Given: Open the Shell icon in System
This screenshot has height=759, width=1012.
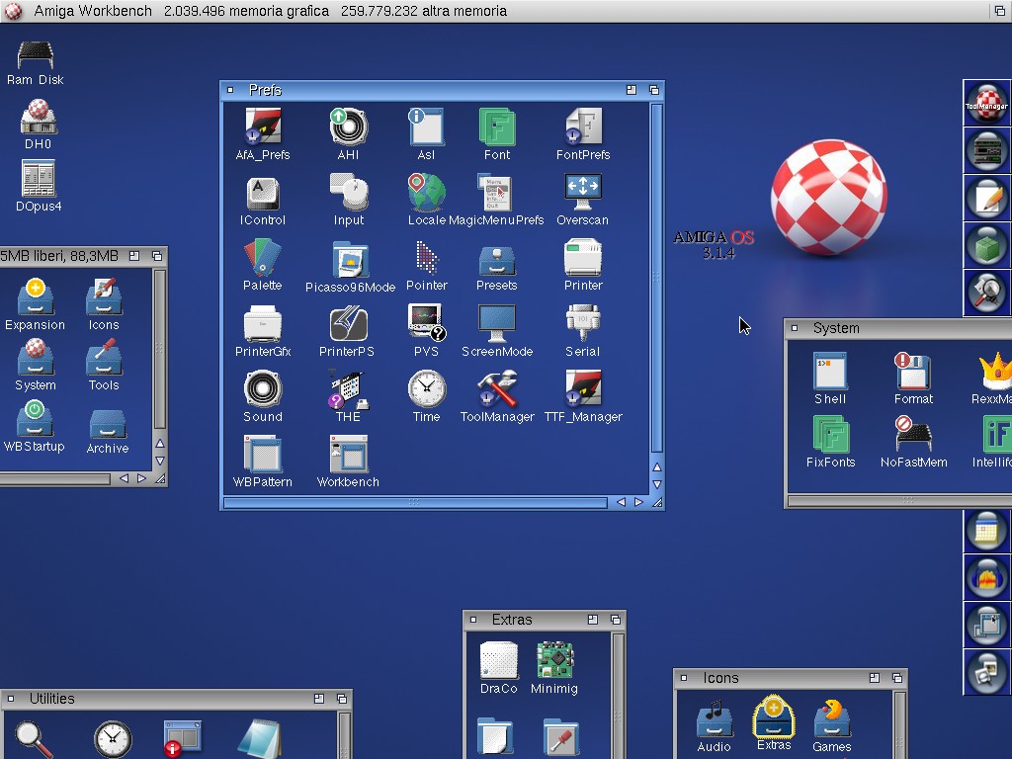Looking at the screenshot, I should [x=829, y=372].
